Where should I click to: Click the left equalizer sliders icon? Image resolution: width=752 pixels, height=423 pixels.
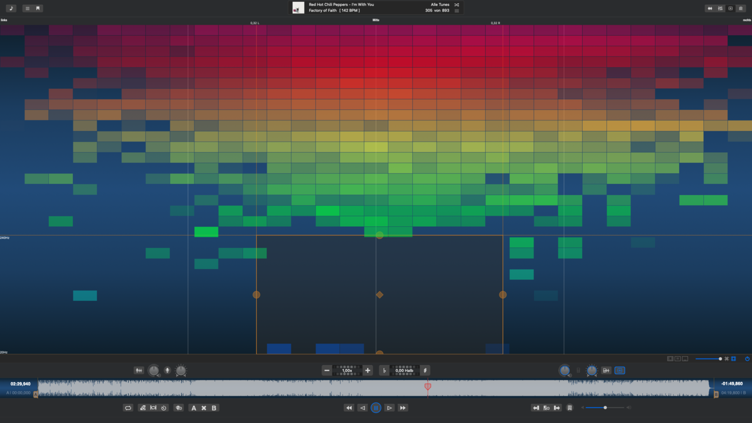(x=139, y=370)
